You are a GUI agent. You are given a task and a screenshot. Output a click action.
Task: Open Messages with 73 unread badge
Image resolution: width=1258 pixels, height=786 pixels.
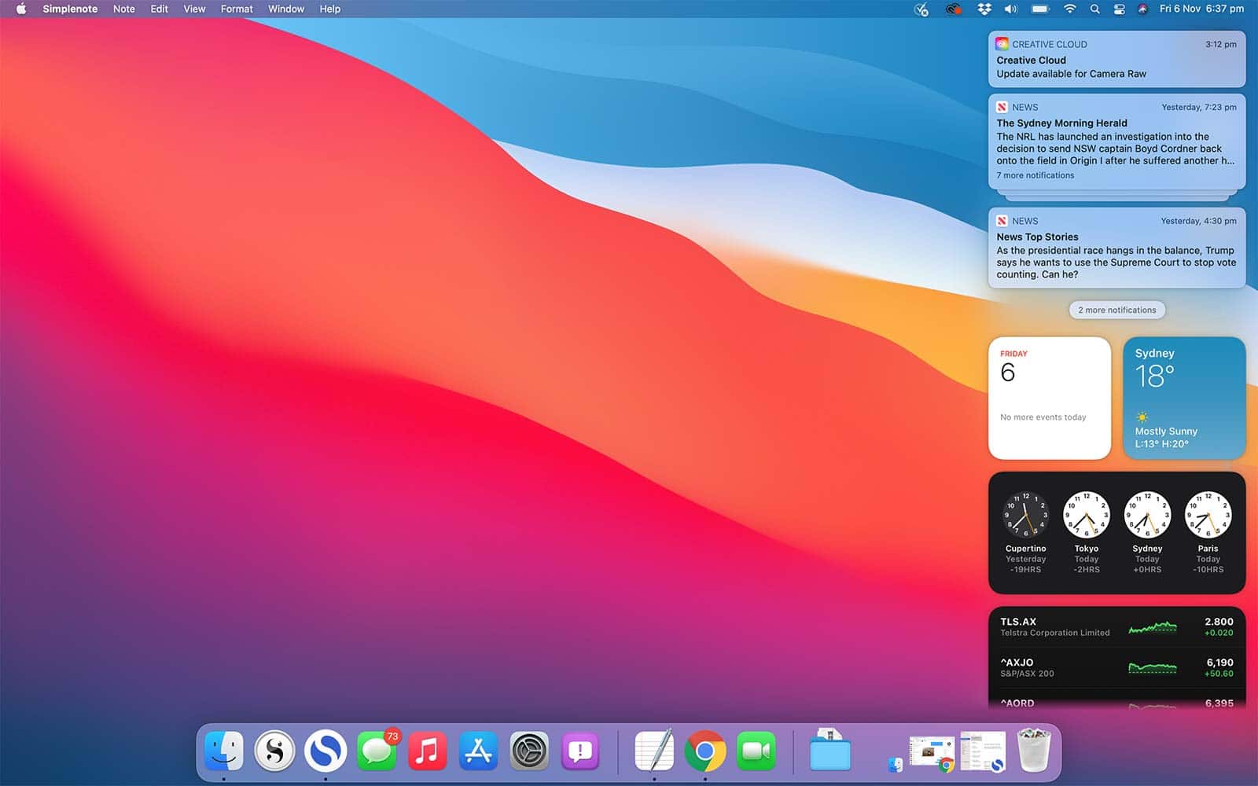[x=377, y=751]
